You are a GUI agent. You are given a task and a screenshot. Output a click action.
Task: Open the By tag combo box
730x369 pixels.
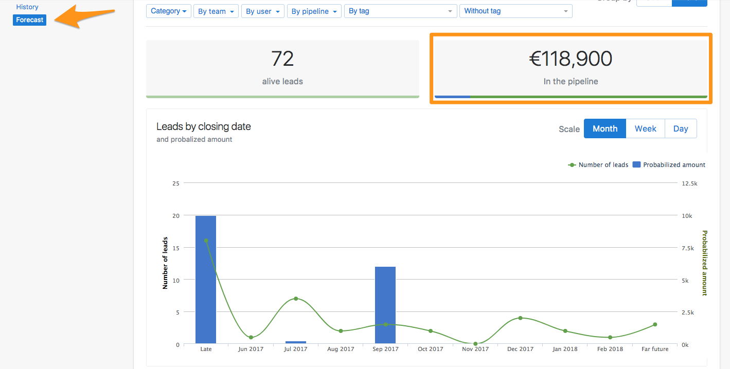pos(400,11)
